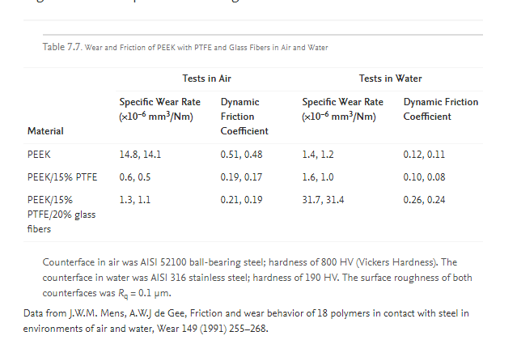This screenshot has width=517, height=340.
Task: Click the Table 7.7 caption text
Action: pos(185,47)
